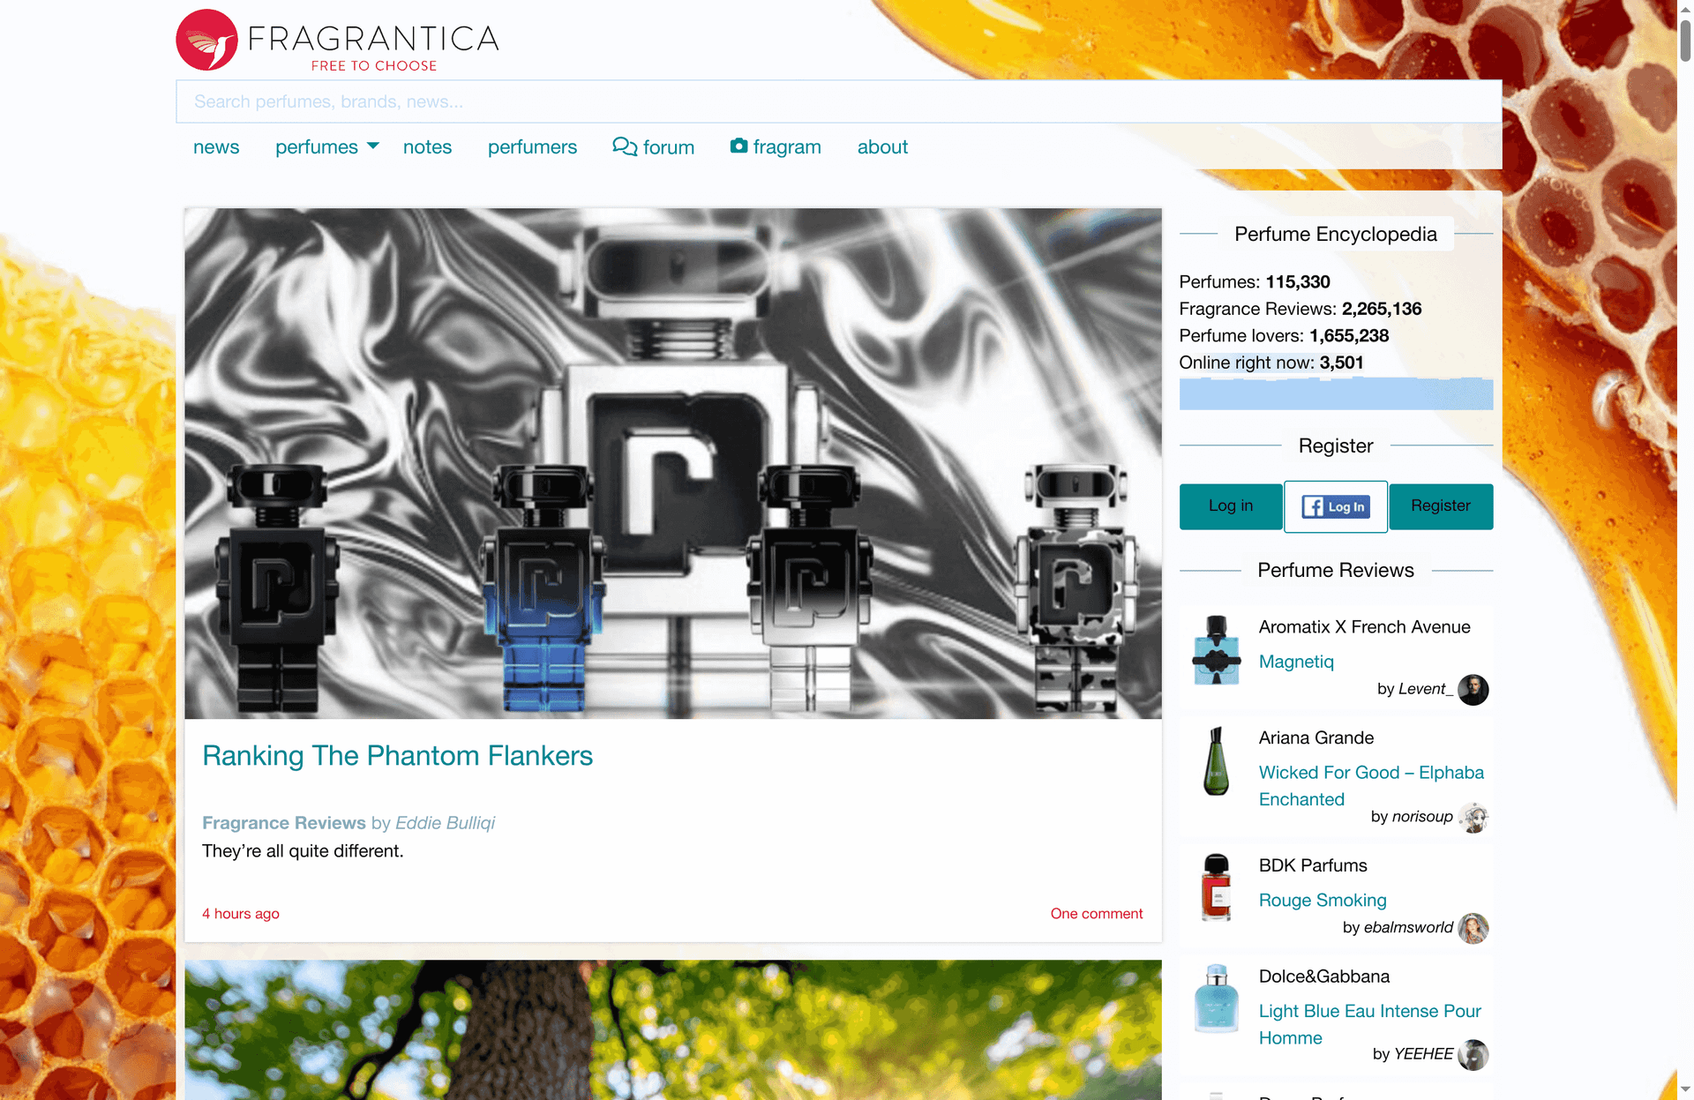The image size is (1694, 1100).
Task: Open the Magnetiq perfume link
Action: pos(1296,662)
